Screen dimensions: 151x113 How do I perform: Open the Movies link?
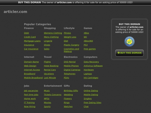point(48,102)
